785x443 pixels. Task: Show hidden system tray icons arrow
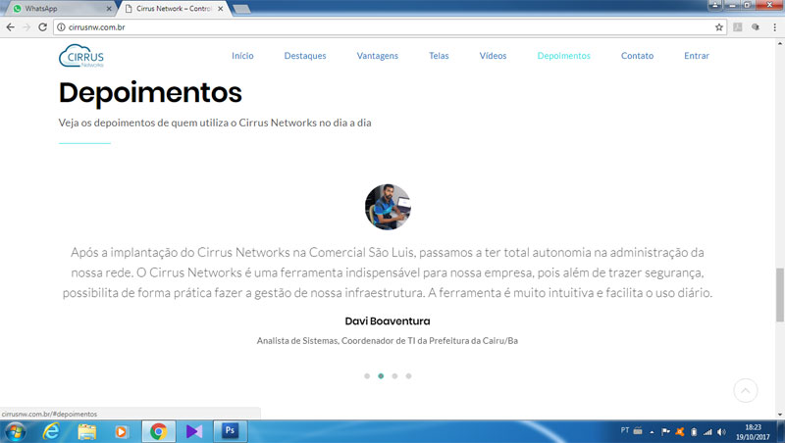(652, 432)
